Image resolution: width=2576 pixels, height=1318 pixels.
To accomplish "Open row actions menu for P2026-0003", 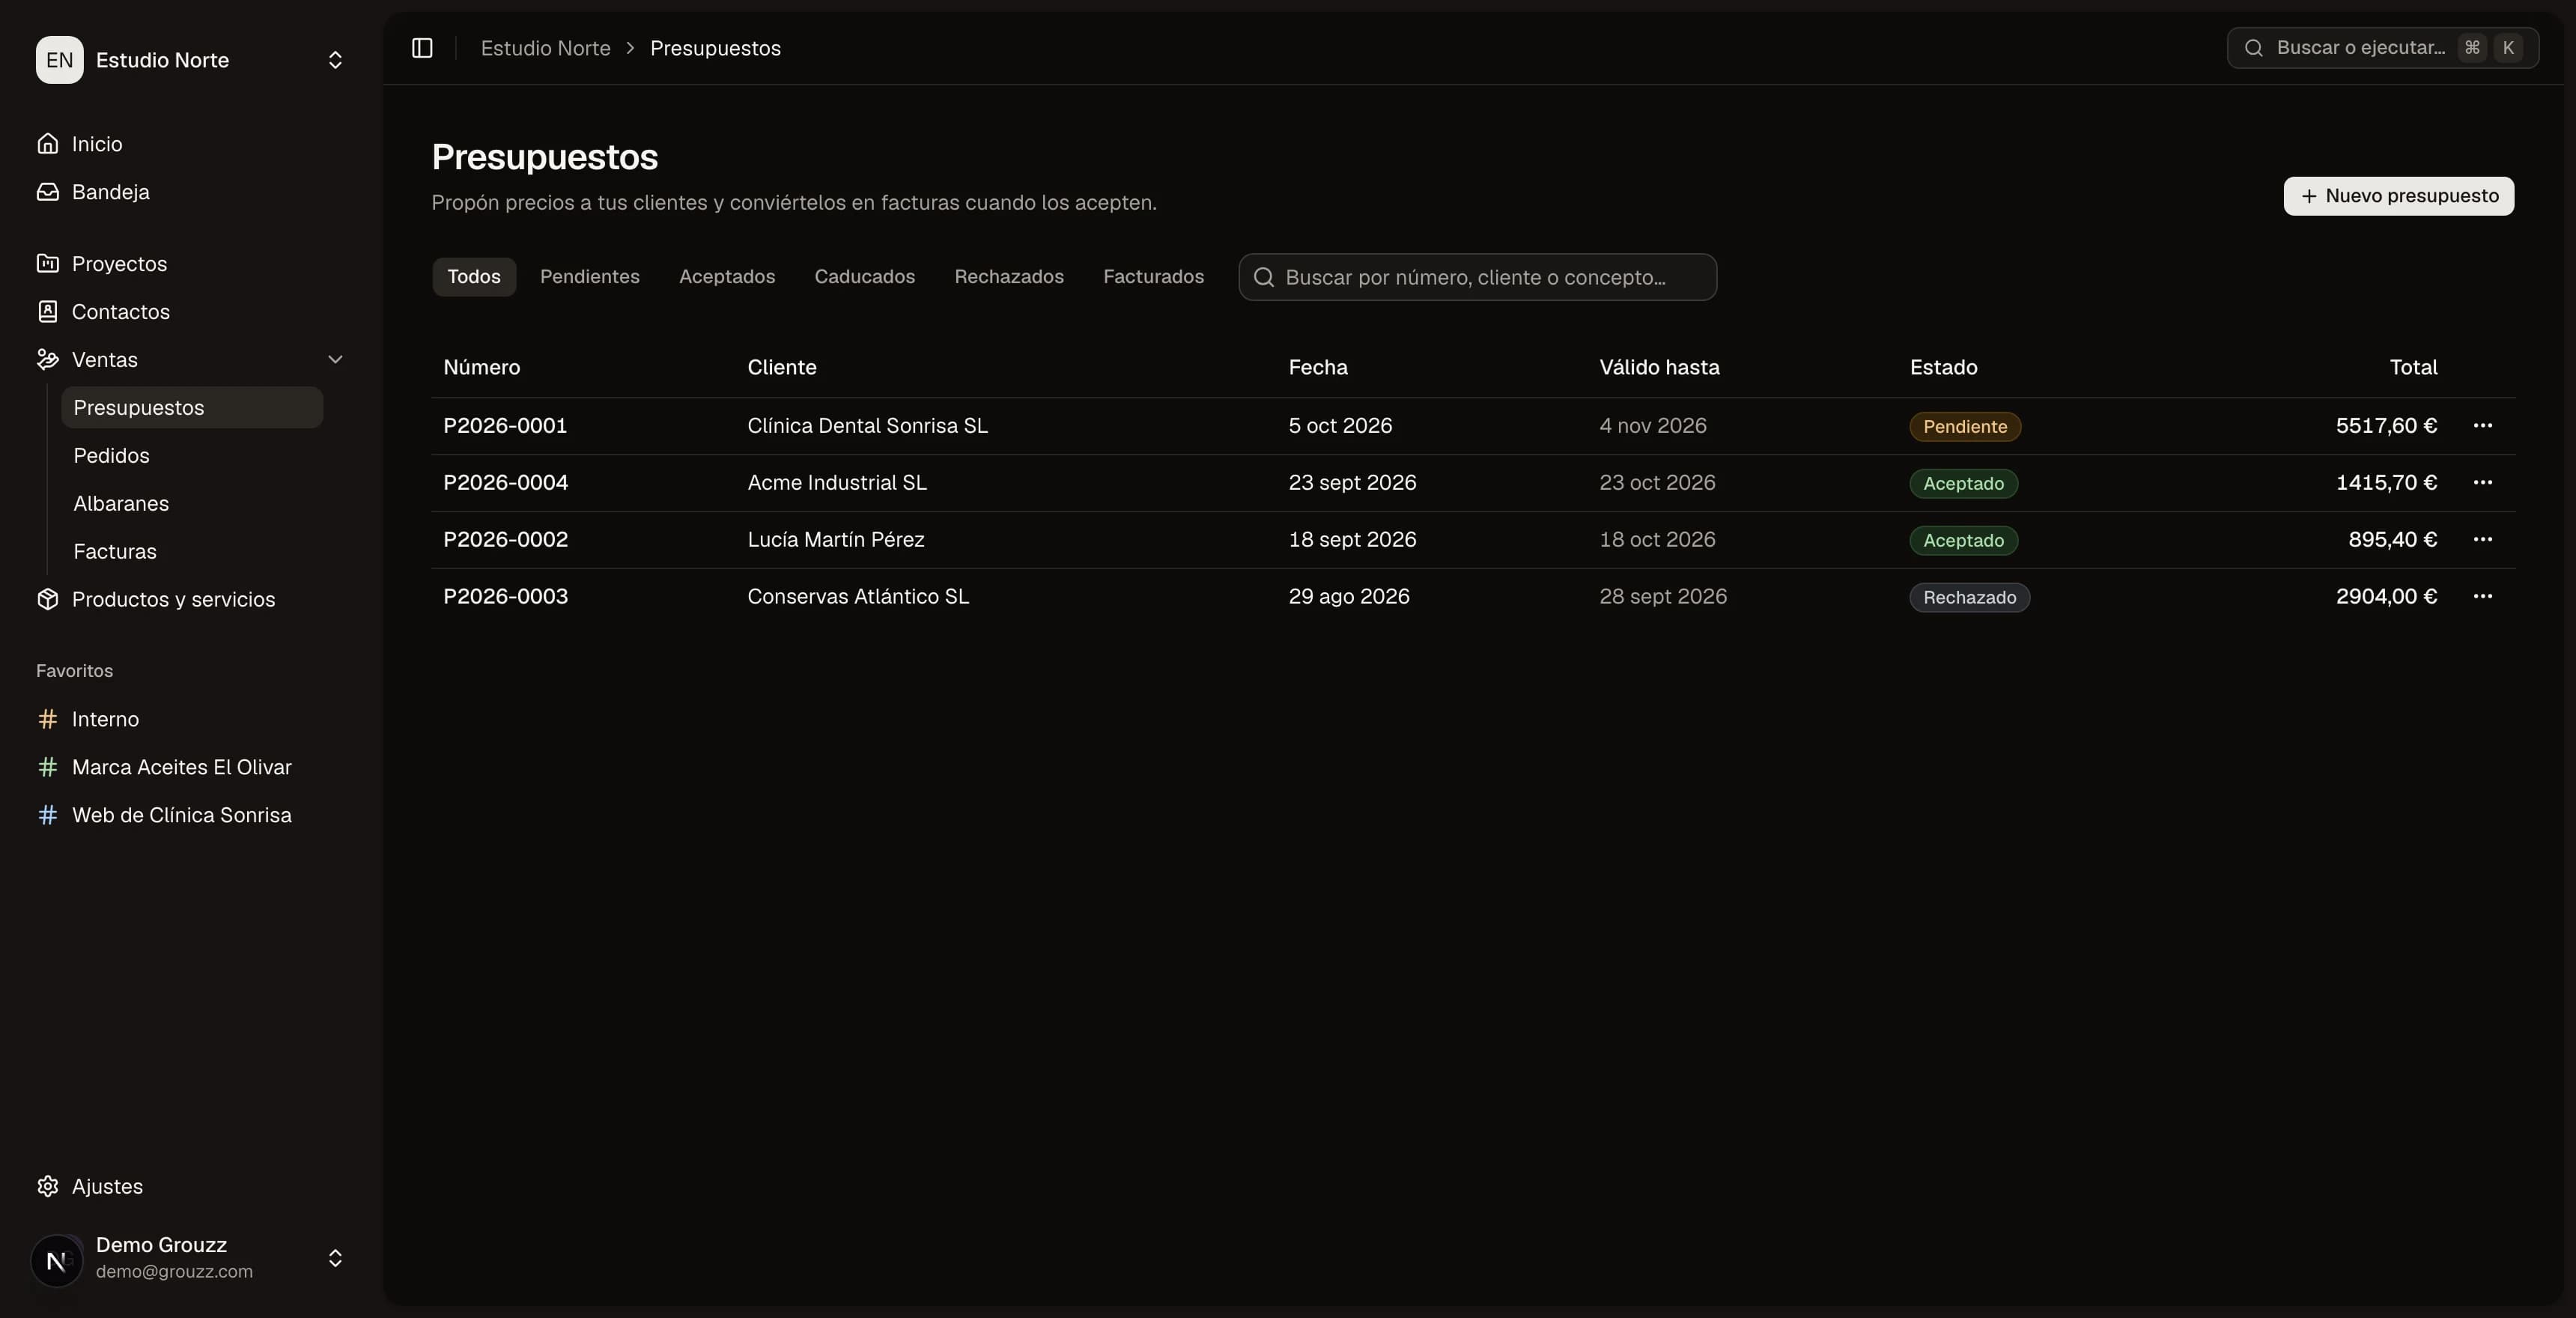I will pyautogui.click(x=2482, y=597).
